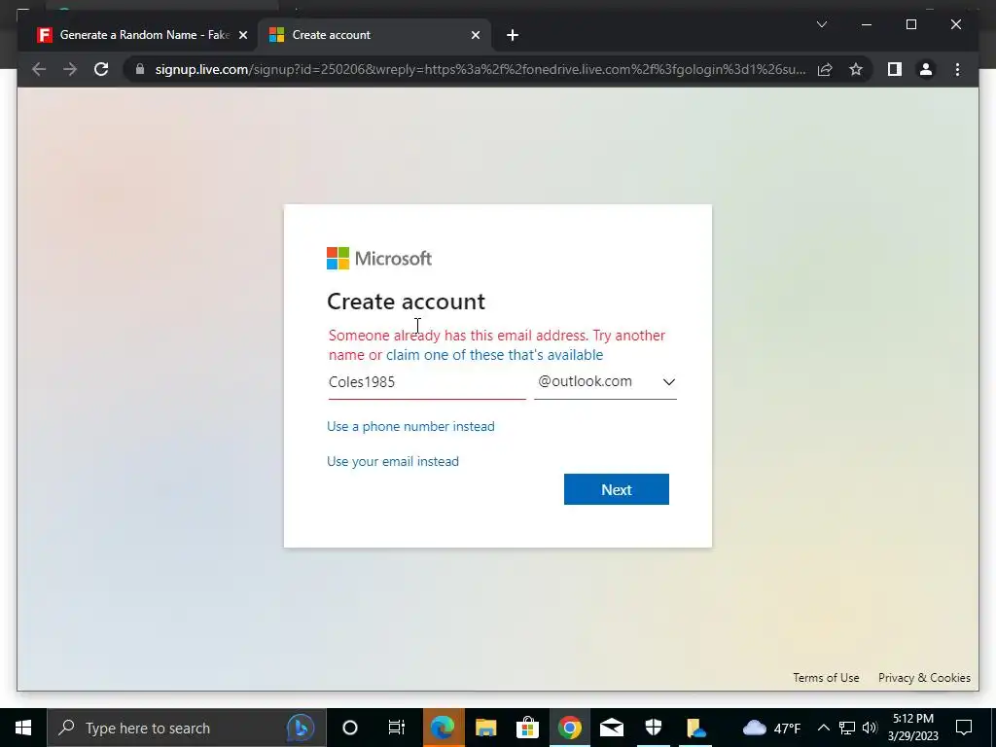This screenshot has height=747, width=996.
Task: Open the Windows Start menu
Action: 23,728
